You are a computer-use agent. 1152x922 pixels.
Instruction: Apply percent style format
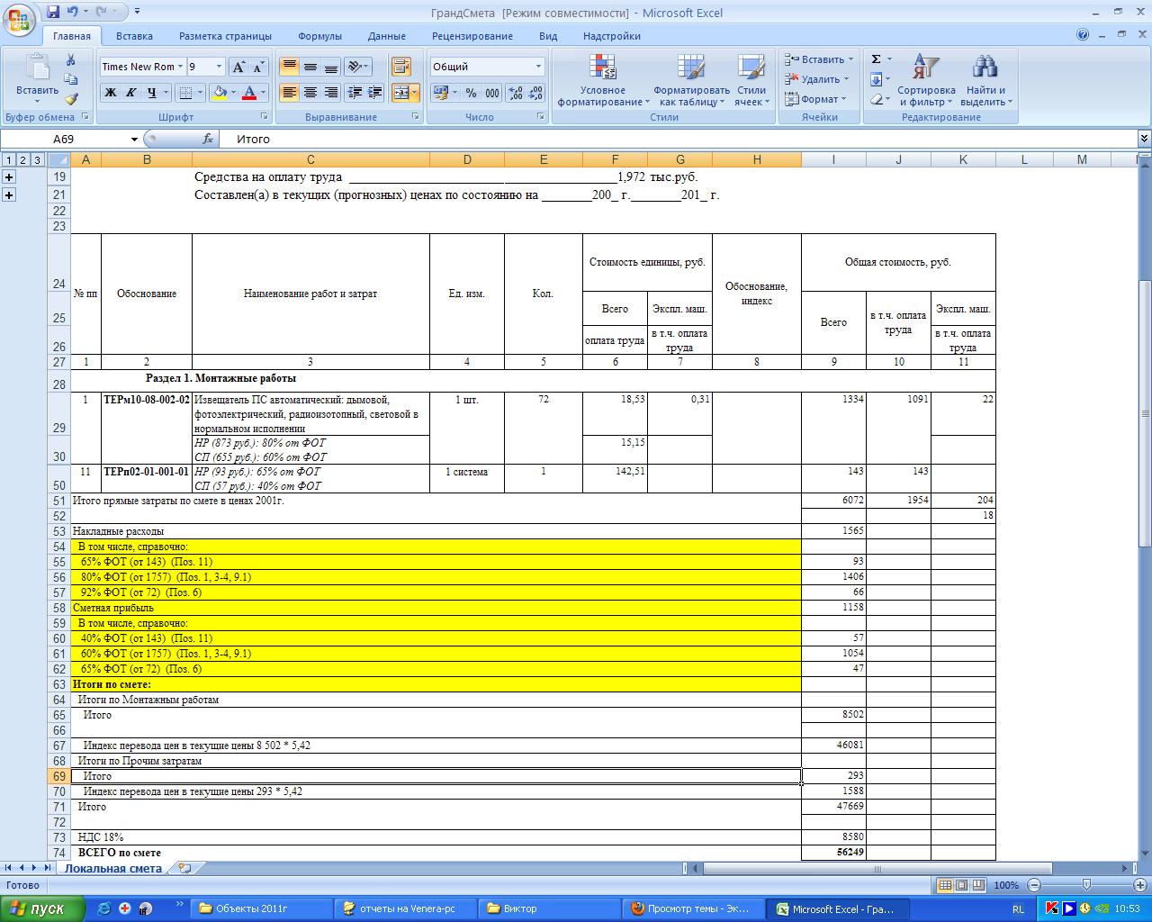(470, 92)
